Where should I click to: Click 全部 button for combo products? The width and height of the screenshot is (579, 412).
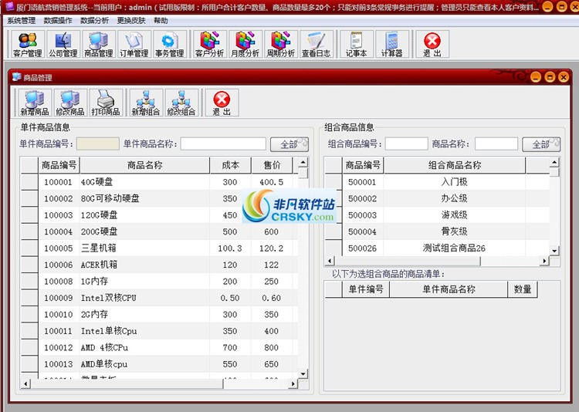[541, 144]
